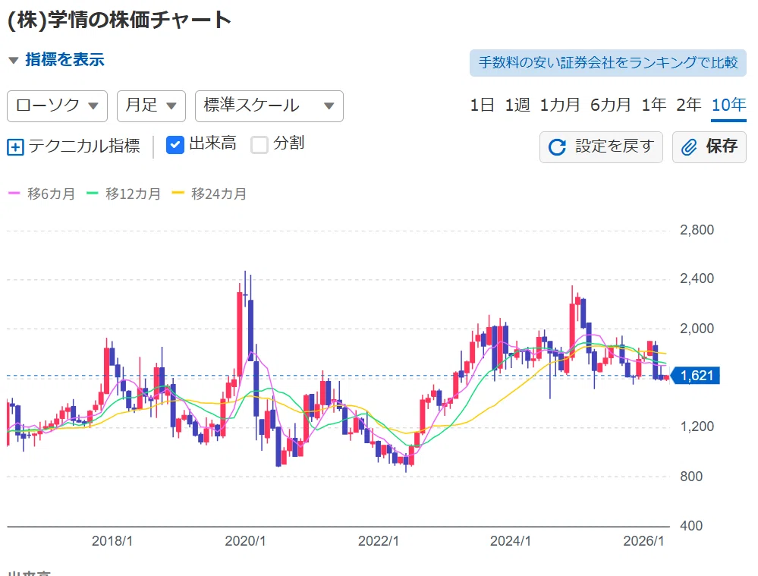Open 手数料の安い証券会社をランキングで比較 banner
The width and height of the screenshot is (758, 576).
tap(608, 62)
